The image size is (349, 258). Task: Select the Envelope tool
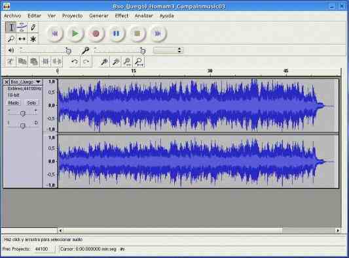[x=22, y=27]
